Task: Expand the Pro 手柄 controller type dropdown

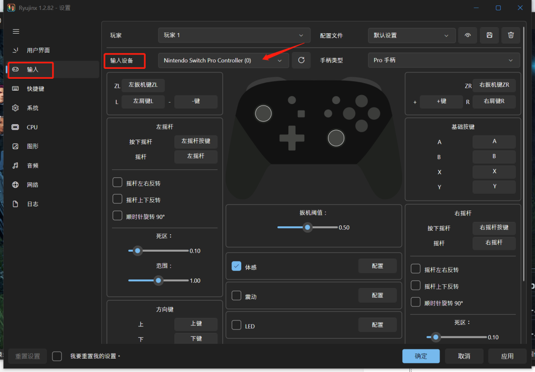Action: (443, 60)
